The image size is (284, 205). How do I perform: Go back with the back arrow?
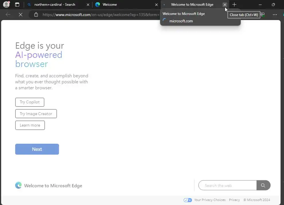8,15
